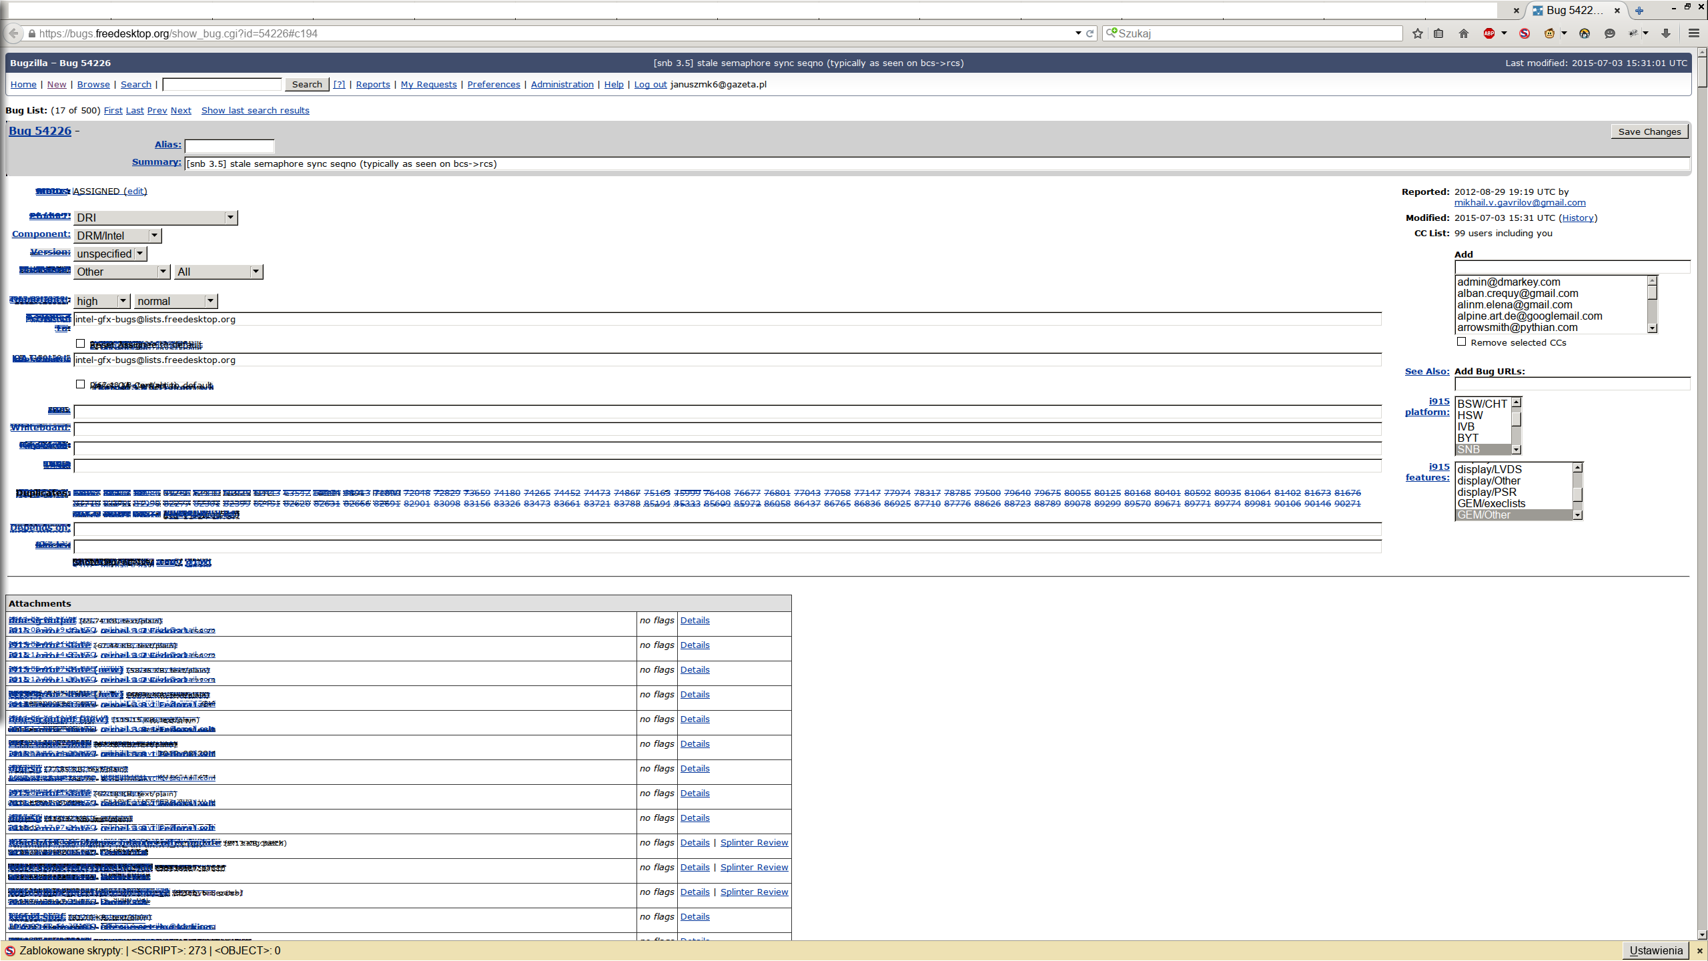Open the priority dropdown showing high
This screenshot has height=961, width=1708.
click(x=101, y=301)
